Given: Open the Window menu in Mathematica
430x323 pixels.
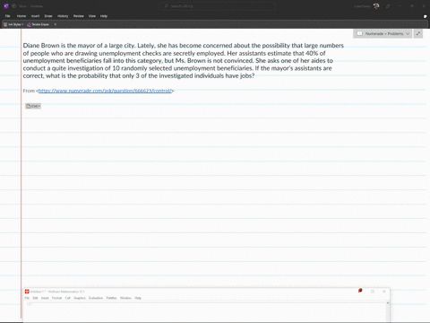Looking at the screenshot, I should (x=125, y=298).
